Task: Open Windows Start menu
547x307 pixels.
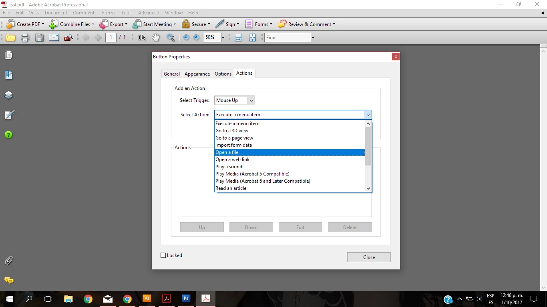Action: [x=10, y=299]
